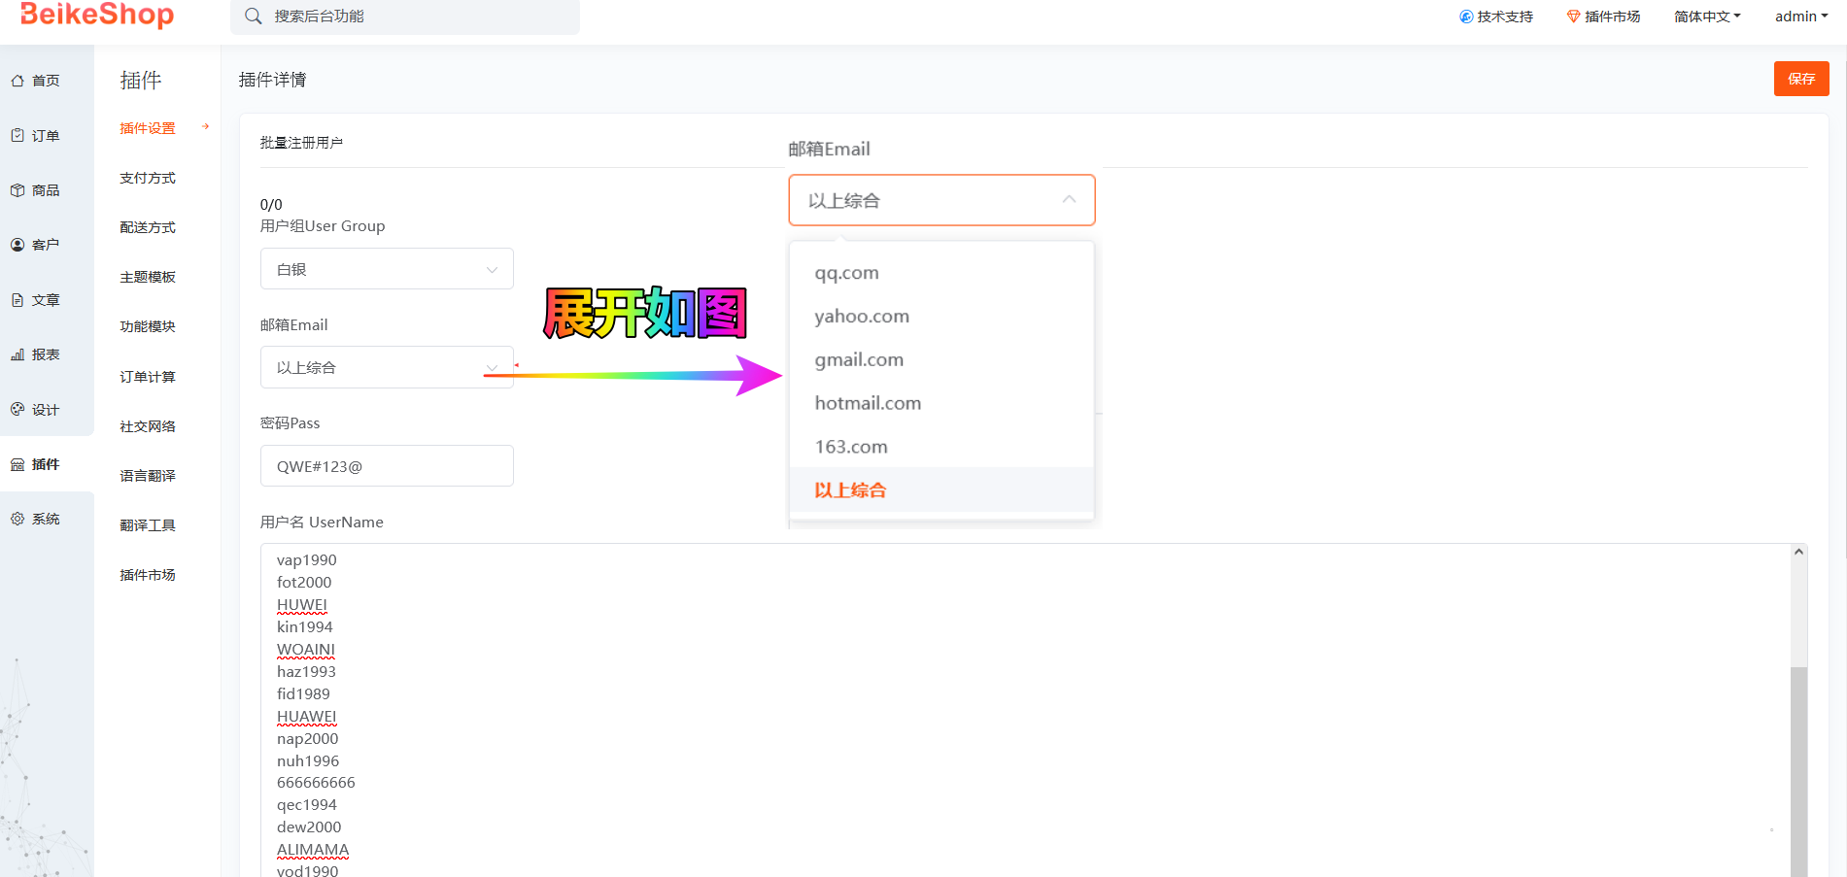Select gmail.com from email list
The image size is (1847, 877).
[859, 359]
